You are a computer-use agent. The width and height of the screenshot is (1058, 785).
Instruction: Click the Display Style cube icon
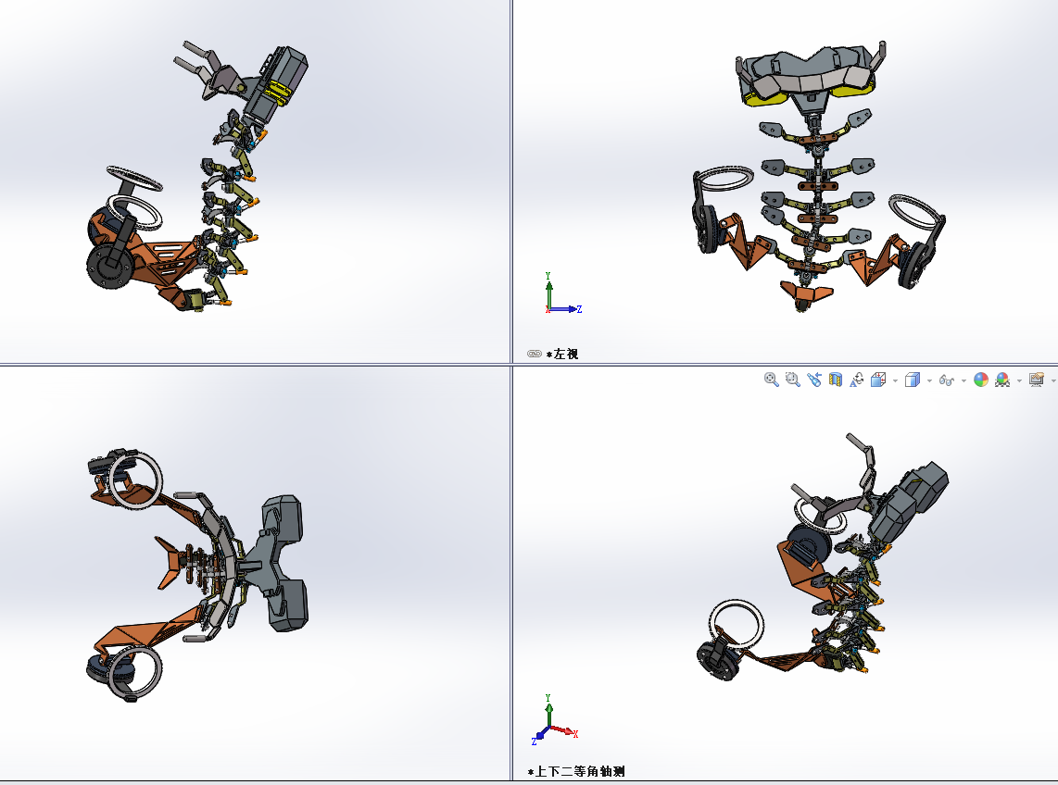(913, 380)
